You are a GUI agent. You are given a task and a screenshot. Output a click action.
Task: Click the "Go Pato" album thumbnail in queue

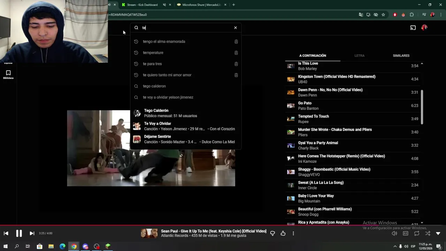point(291,106)
